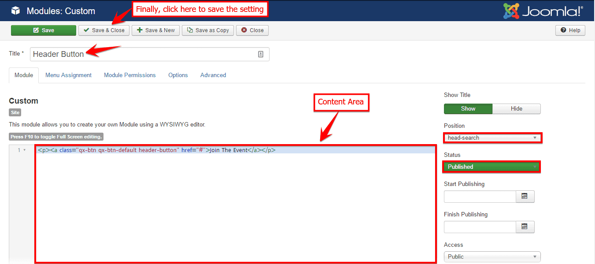Open the Finish Publishing calendar picker
Image resolution: width=595 pixels, height=264 pixels.
pos(525,227)
